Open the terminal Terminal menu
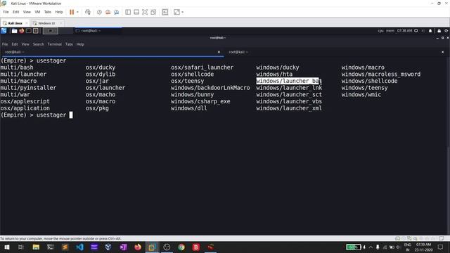450x253 pixels. point(55,44)
